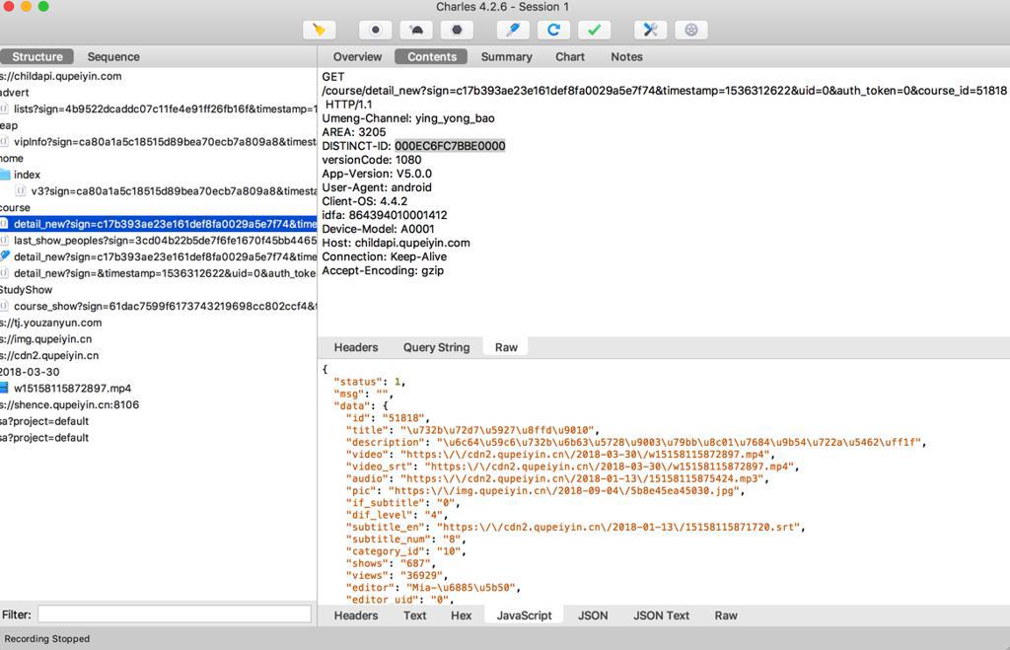
Task: Show response Headers tab beside Text
Action: 355,615
